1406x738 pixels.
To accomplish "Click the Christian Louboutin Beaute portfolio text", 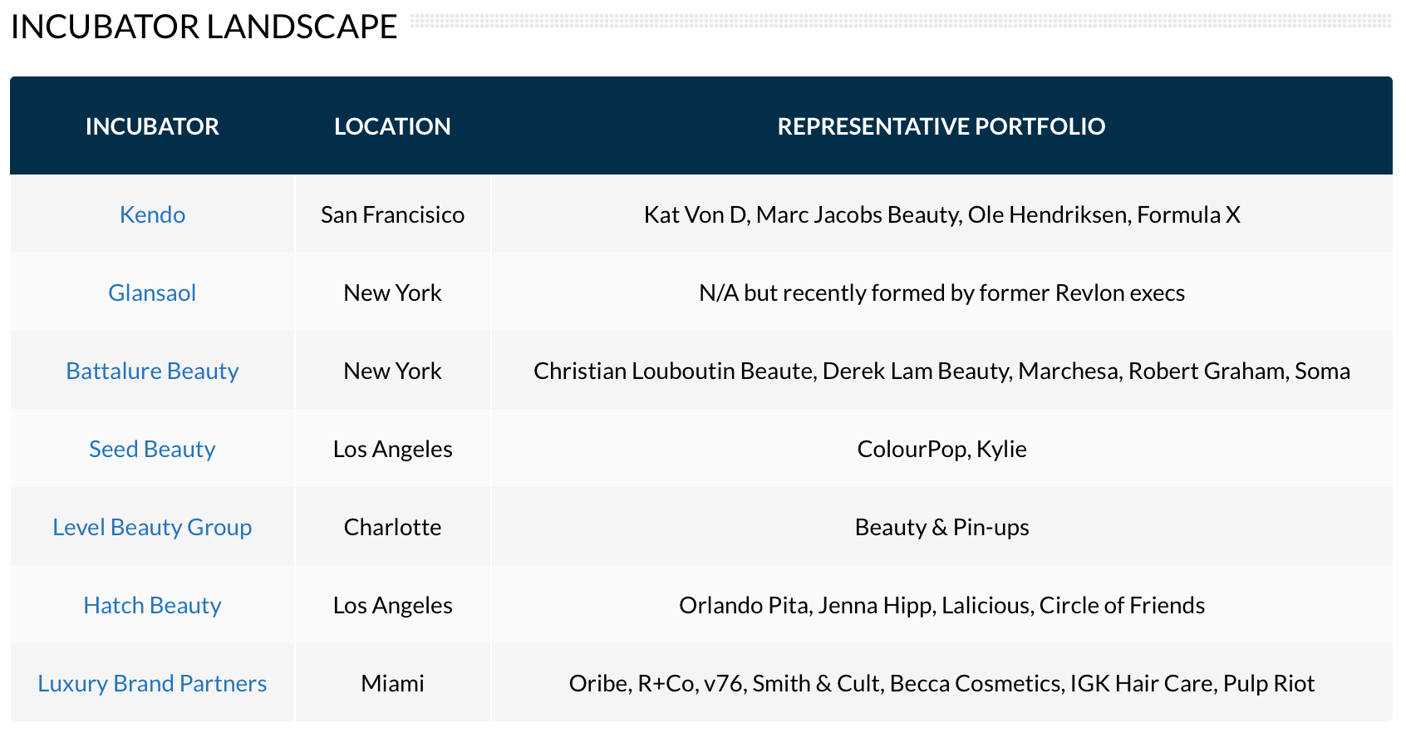I will [672, 371].
